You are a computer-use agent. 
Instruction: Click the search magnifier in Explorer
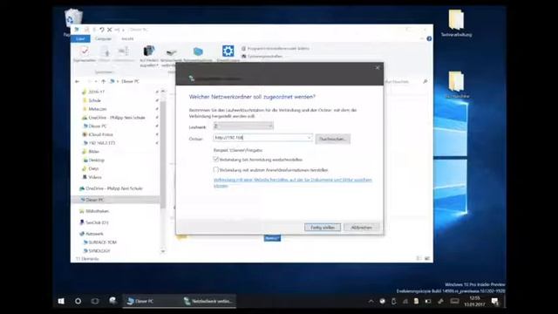coord(425,81)
